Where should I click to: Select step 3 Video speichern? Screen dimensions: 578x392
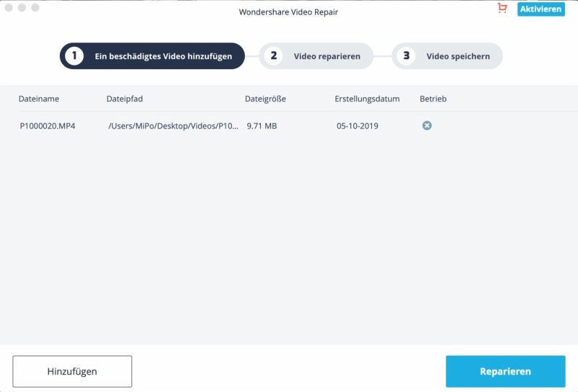447,56
